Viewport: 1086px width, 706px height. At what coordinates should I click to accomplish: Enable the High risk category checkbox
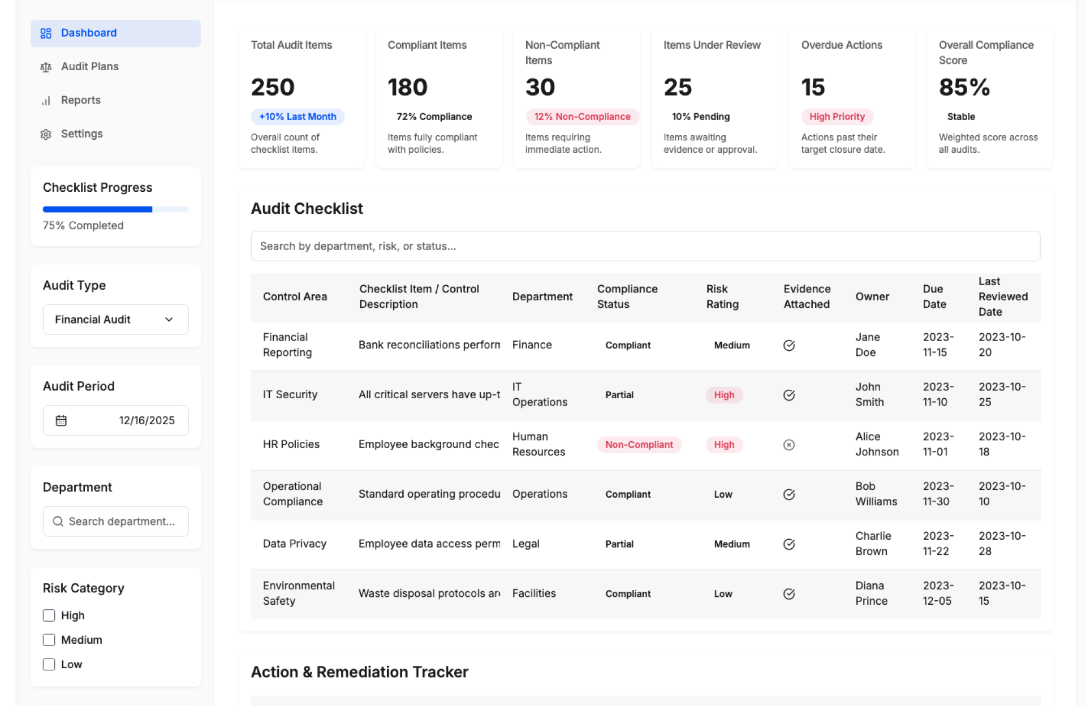(x=49, y=615)
